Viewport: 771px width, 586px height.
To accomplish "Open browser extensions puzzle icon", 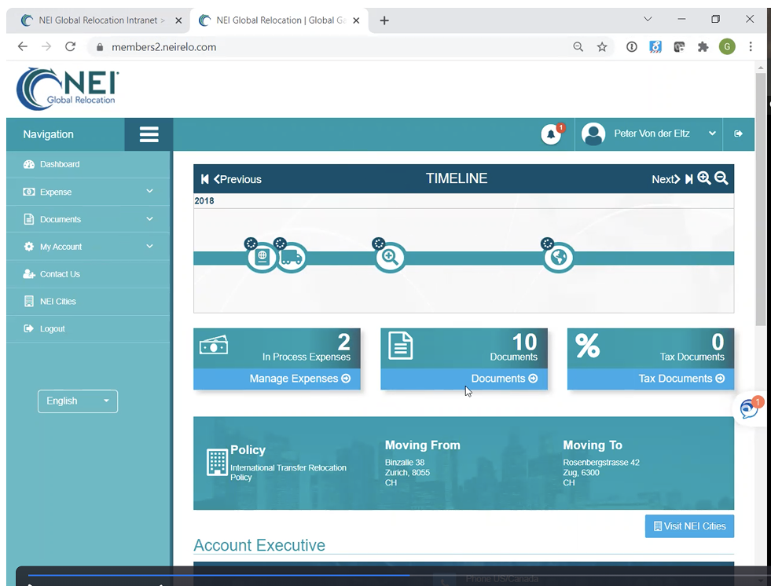I will (x=703, y=47).
